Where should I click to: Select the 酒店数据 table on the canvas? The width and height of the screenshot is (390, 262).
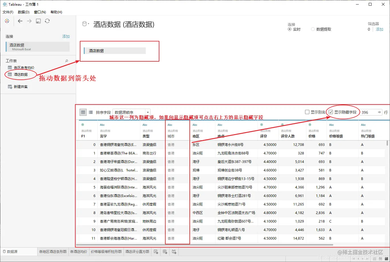point(115,51)
